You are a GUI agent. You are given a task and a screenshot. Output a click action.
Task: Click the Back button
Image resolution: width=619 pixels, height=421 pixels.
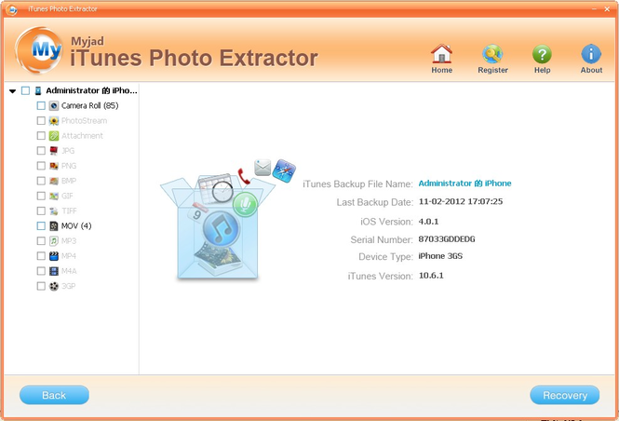tap(54, 395)
